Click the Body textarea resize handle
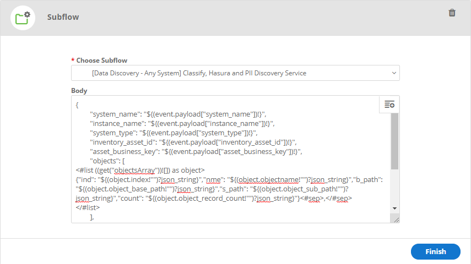This screenshot has height=264, width=471. pos(396,220)
